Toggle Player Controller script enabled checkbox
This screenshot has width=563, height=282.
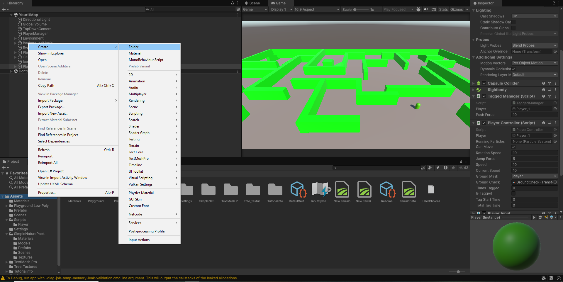[x=484, y=123]
